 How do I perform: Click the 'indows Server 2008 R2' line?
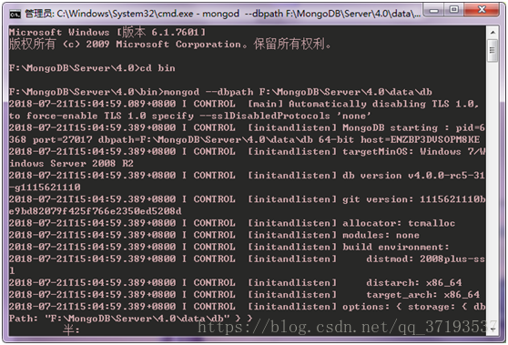point(71,163)
